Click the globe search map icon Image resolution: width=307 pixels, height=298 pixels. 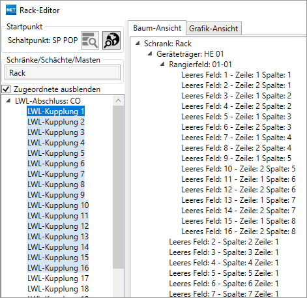(111, 40)
